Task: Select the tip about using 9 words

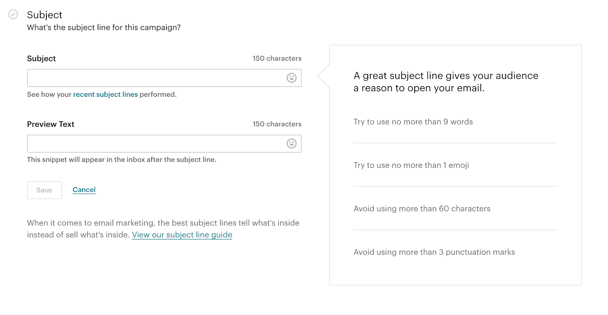Action: pyautogui.click(x=413, y=122)
